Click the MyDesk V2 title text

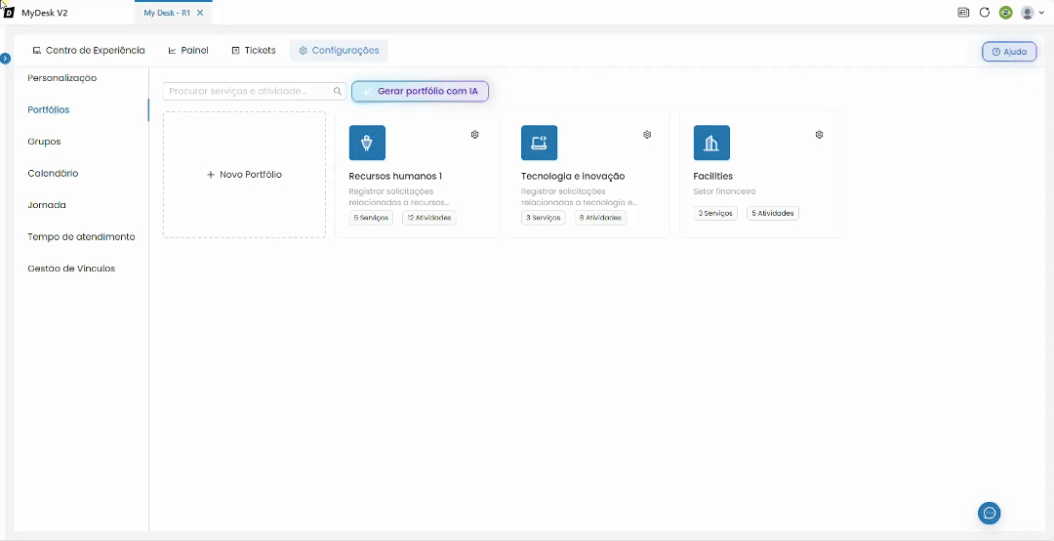coord(44,13)
